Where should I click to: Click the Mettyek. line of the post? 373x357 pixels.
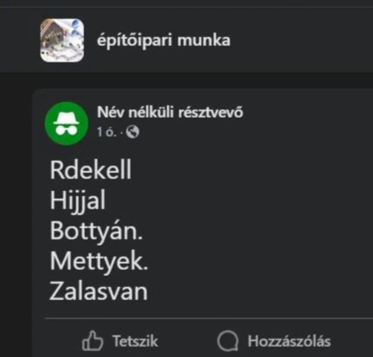pos(99,262)
